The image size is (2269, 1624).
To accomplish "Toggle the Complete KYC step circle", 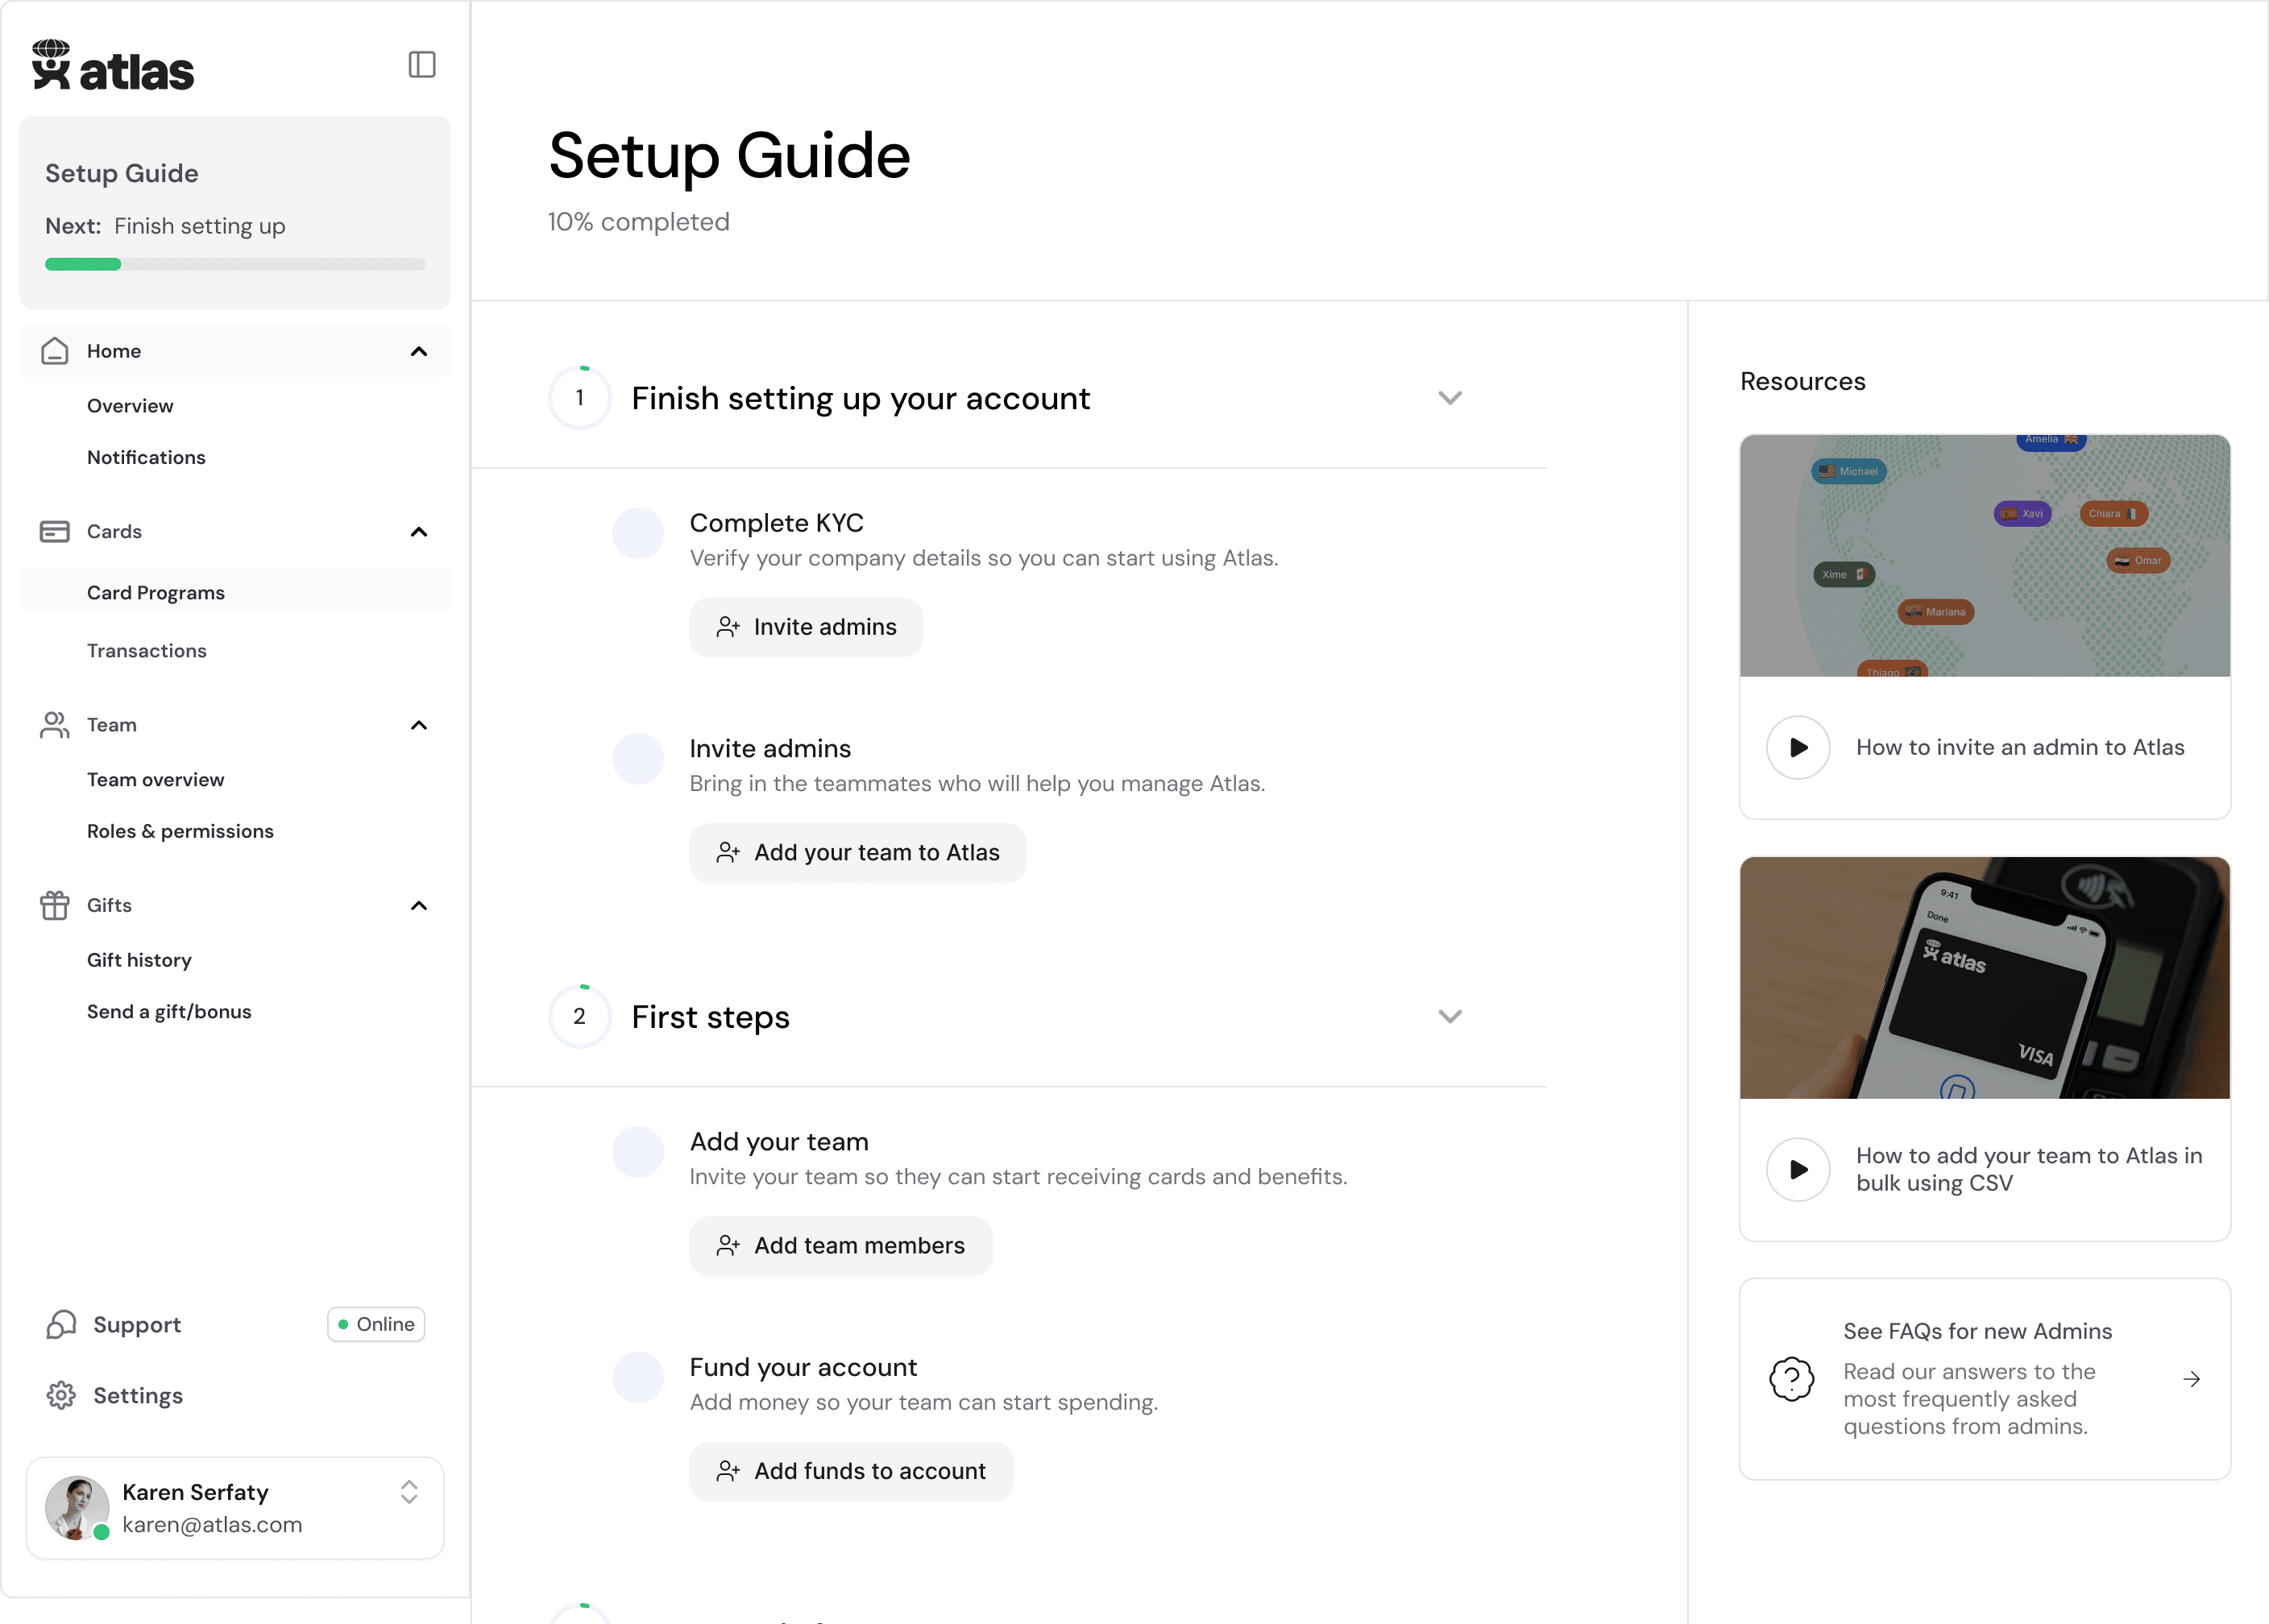I will [638, 533].
